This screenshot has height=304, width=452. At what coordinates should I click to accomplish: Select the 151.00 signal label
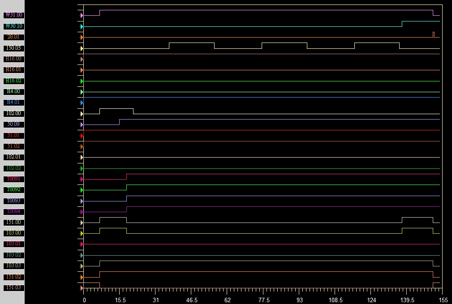click(14, 223)
